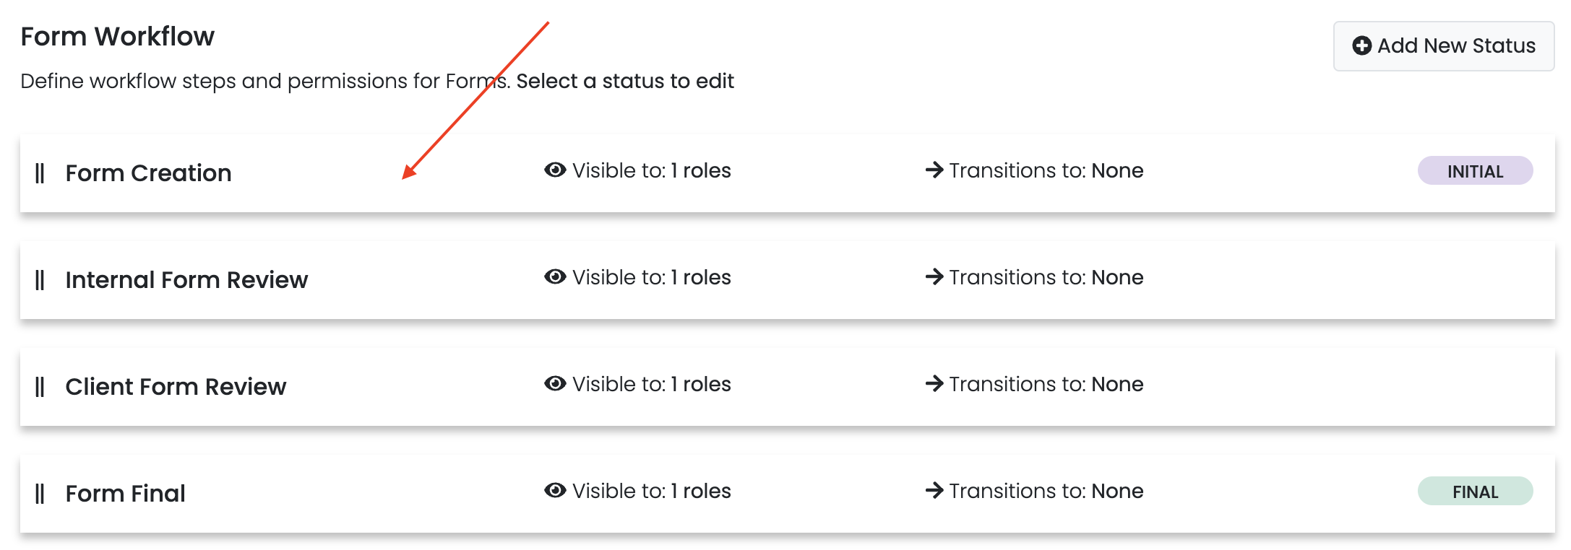Select the Form Creation status

tap(148, 173)
